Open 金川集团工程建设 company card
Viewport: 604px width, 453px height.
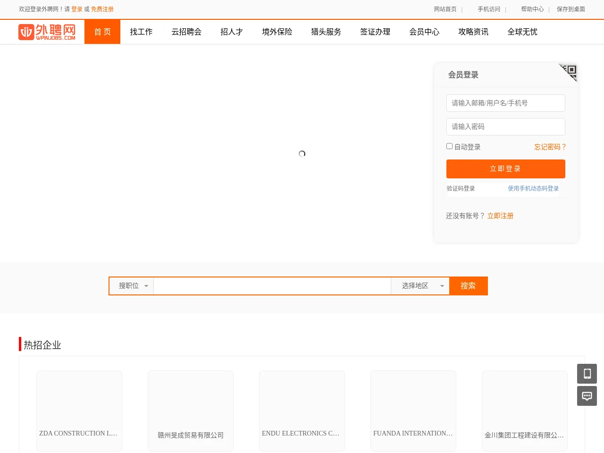(525, 411)
